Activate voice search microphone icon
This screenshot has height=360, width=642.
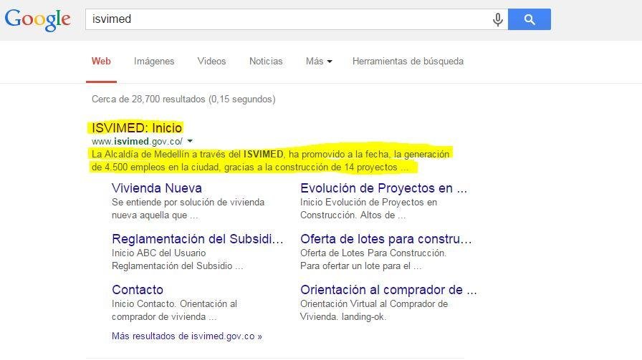click(x=497, y=19)
